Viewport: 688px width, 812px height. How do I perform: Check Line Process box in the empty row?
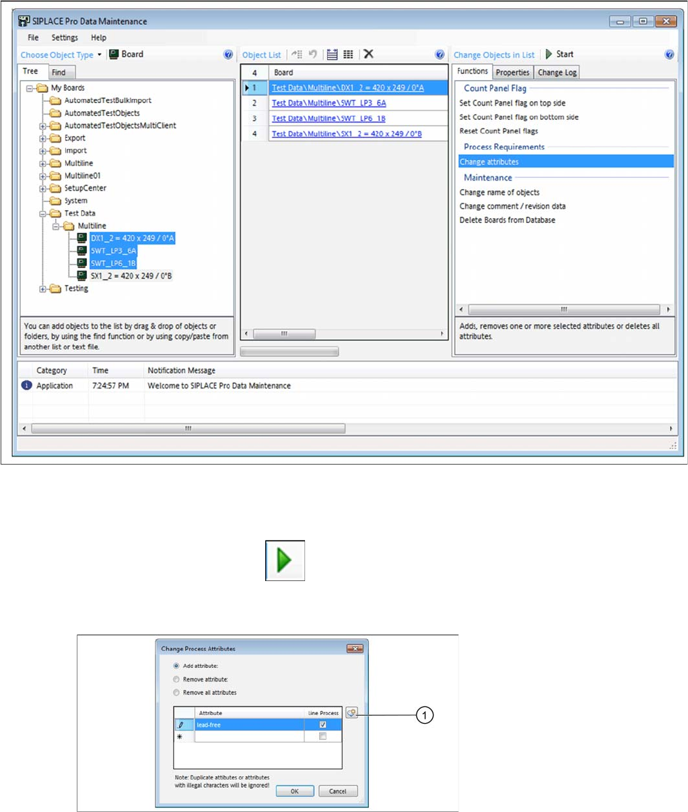point(323,737)
